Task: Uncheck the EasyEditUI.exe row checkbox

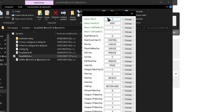Action: tap(14, 56)
